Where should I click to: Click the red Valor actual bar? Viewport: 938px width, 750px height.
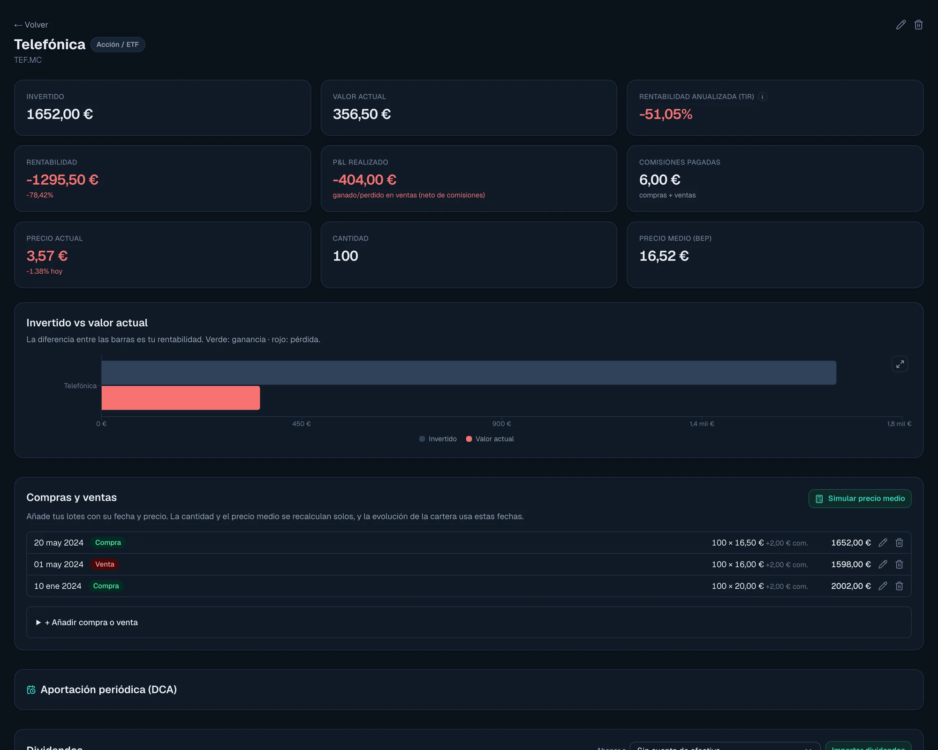[181, 398]
